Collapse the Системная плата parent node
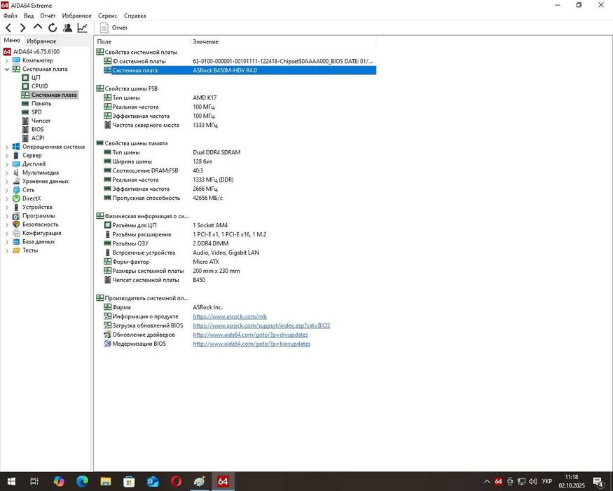The height and width of the screenshot is (491, 613). point(7,69)
